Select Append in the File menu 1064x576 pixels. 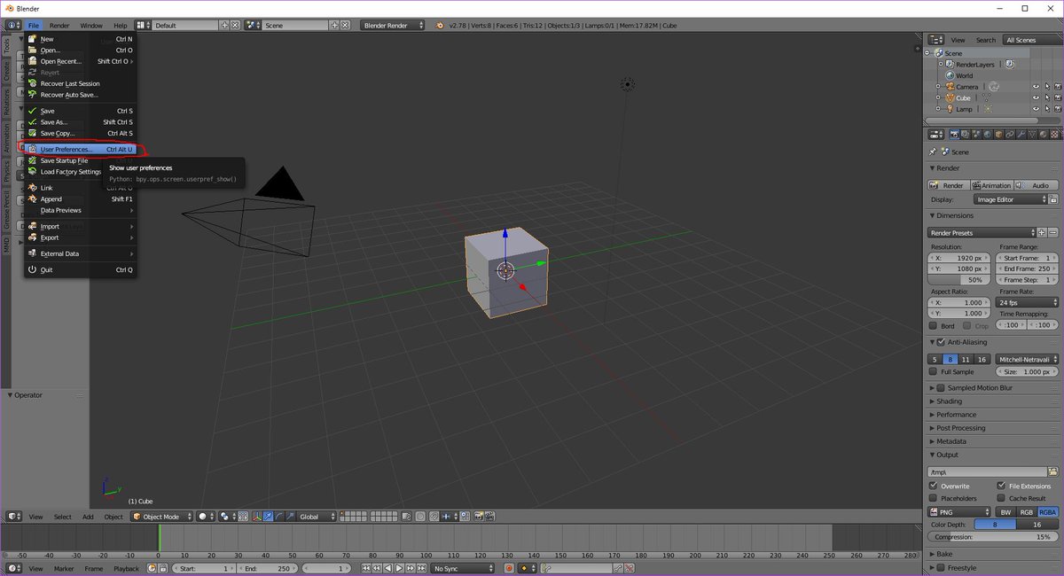pyautogui.click(x=80, y=199)
